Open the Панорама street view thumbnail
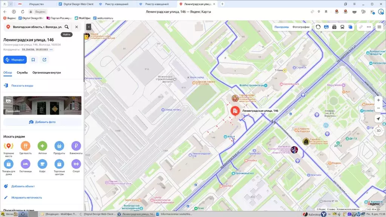386x217 pixels. [42, 105]
